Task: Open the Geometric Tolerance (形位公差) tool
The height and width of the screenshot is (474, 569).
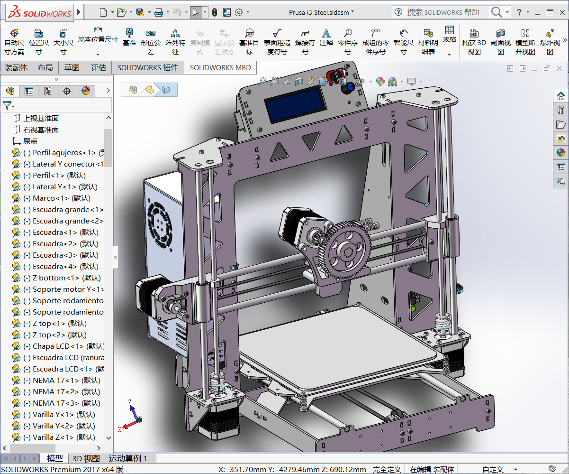Action: point(151,41)
